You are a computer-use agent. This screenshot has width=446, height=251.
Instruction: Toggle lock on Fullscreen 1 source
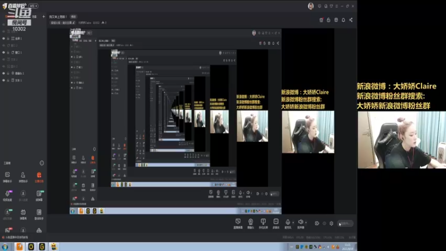coord(8,38)
